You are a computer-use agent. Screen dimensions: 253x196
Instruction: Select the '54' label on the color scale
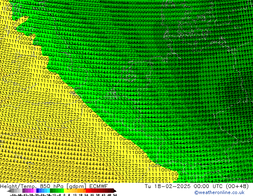[115, 195]
